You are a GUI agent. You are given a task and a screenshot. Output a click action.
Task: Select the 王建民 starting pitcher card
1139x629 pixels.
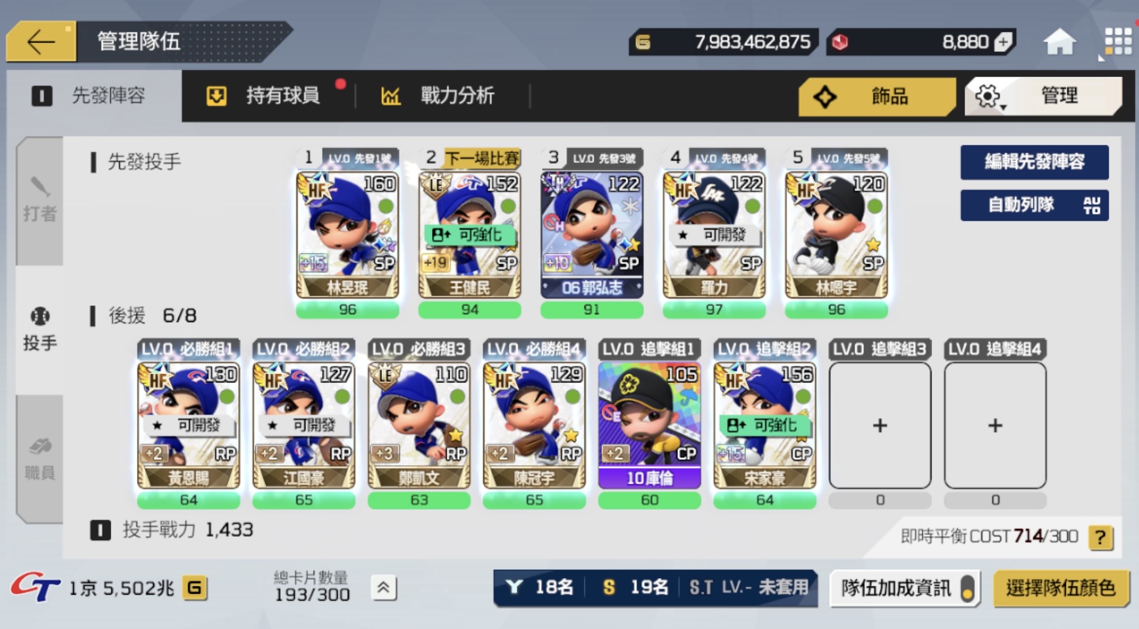point(470,235)
